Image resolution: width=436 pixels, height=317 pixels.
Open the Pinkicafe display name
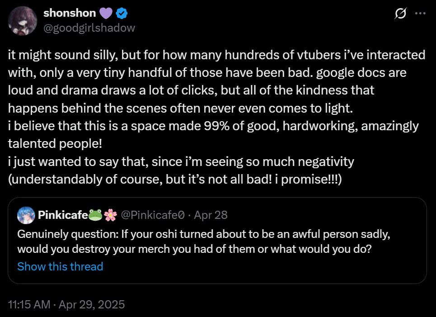[x=63, y=215]
